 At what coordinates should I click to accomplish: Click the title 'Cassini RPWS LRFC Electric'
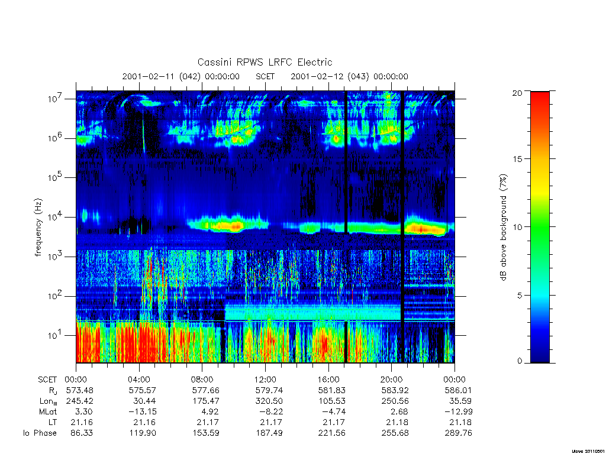click(265, 62)
